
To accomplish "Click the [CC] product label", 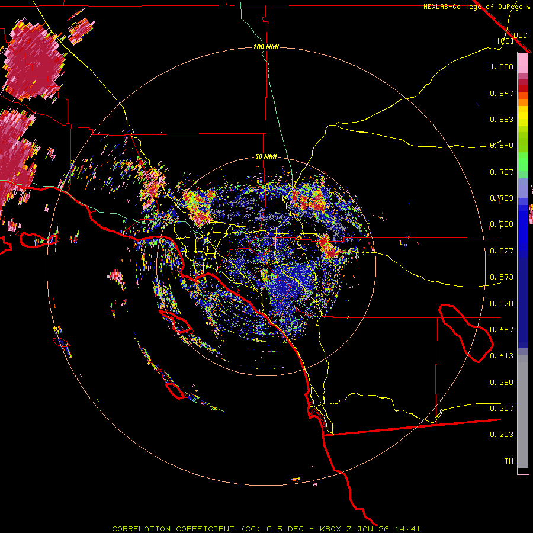I will pos(506,41).
